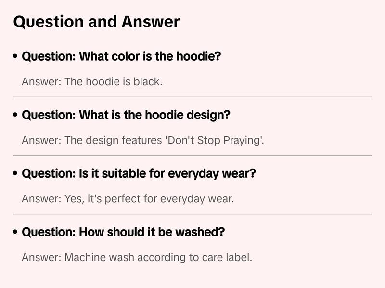Screen dimensions: 385x288
Task: Click the answer mentioning the design features
Action: coord(143,141)
